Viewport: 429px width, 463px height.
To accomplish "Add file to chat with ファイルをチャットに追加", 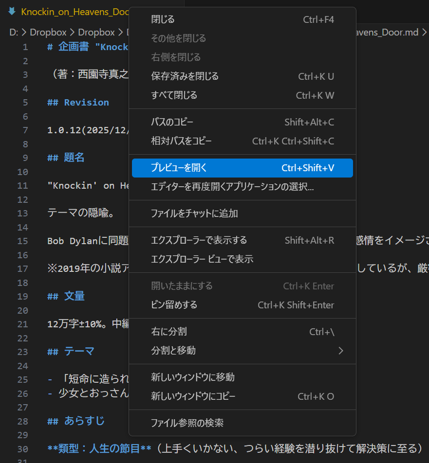I will pos(194,214).
